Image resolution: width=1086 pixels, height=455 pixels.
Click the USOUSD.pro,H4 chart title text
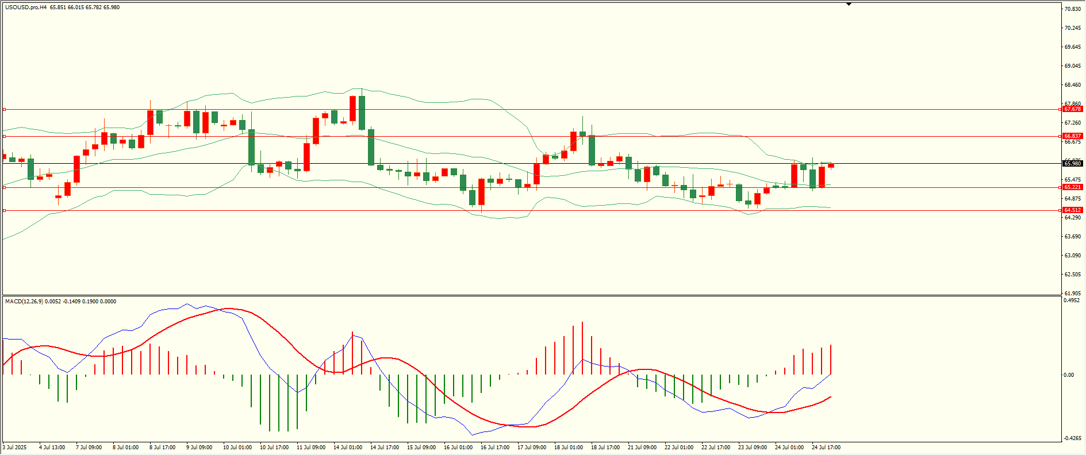point(26,7)
